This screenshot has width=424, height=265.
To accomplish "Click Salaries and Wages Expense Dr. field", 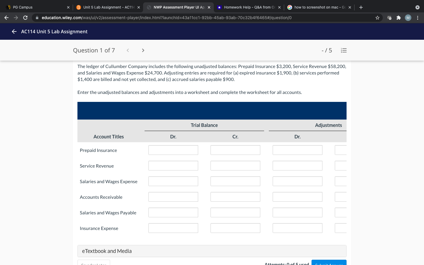I will (x=173, y=181).
